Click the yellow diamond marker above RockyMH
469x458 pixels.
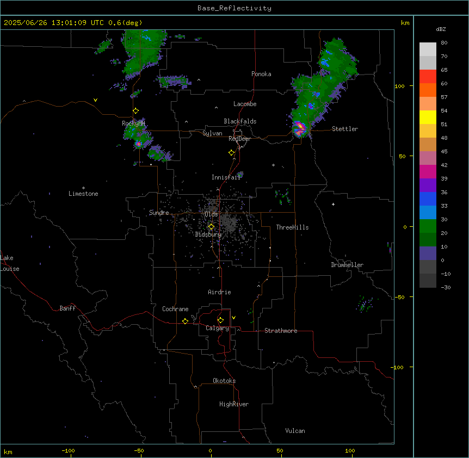[x=136, y=111]
